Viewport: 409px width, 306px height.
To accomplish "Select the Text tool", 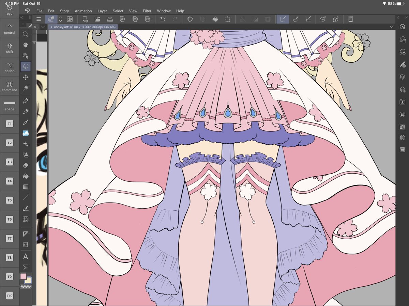I will (x=26, y=256).
